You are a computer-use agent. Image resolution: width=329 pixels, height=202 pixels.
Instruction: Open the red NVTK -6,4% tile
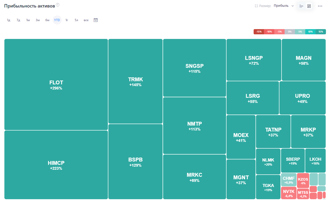pyautogui.click(x=289, y=193)
